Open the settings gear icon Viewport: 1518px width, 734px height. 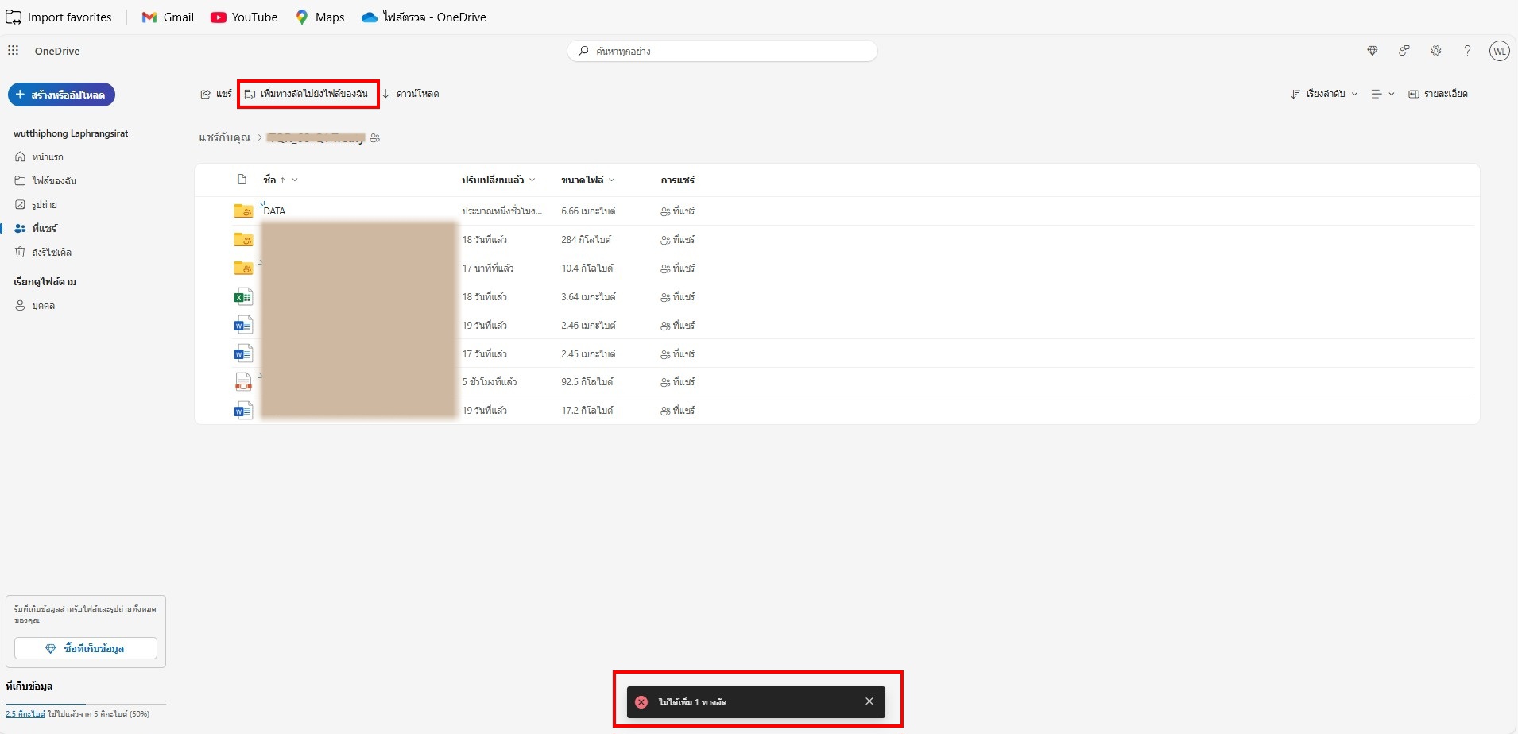1435,51
